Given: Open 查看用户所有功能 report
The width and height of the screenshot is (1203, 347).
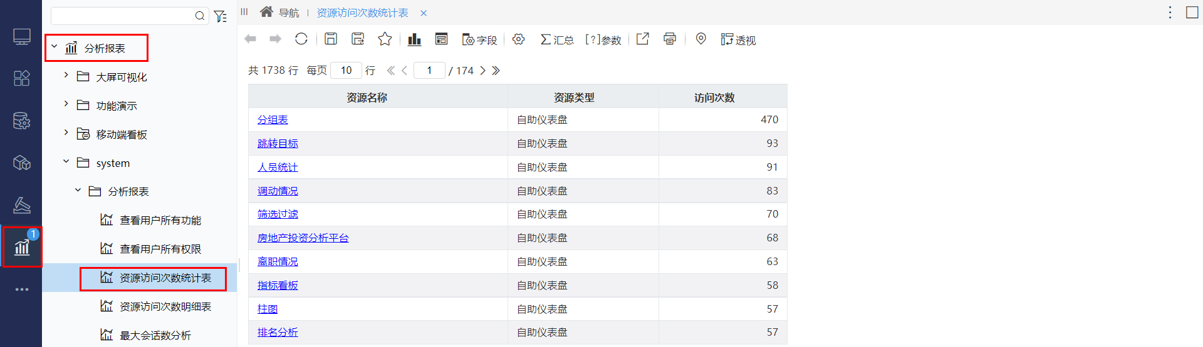Looking at the screenshot, I should 160,220.
